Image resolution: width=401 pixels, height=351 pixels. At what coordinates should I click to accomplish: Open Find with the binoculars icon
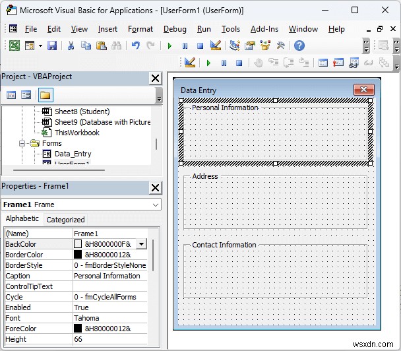point(117,46)
